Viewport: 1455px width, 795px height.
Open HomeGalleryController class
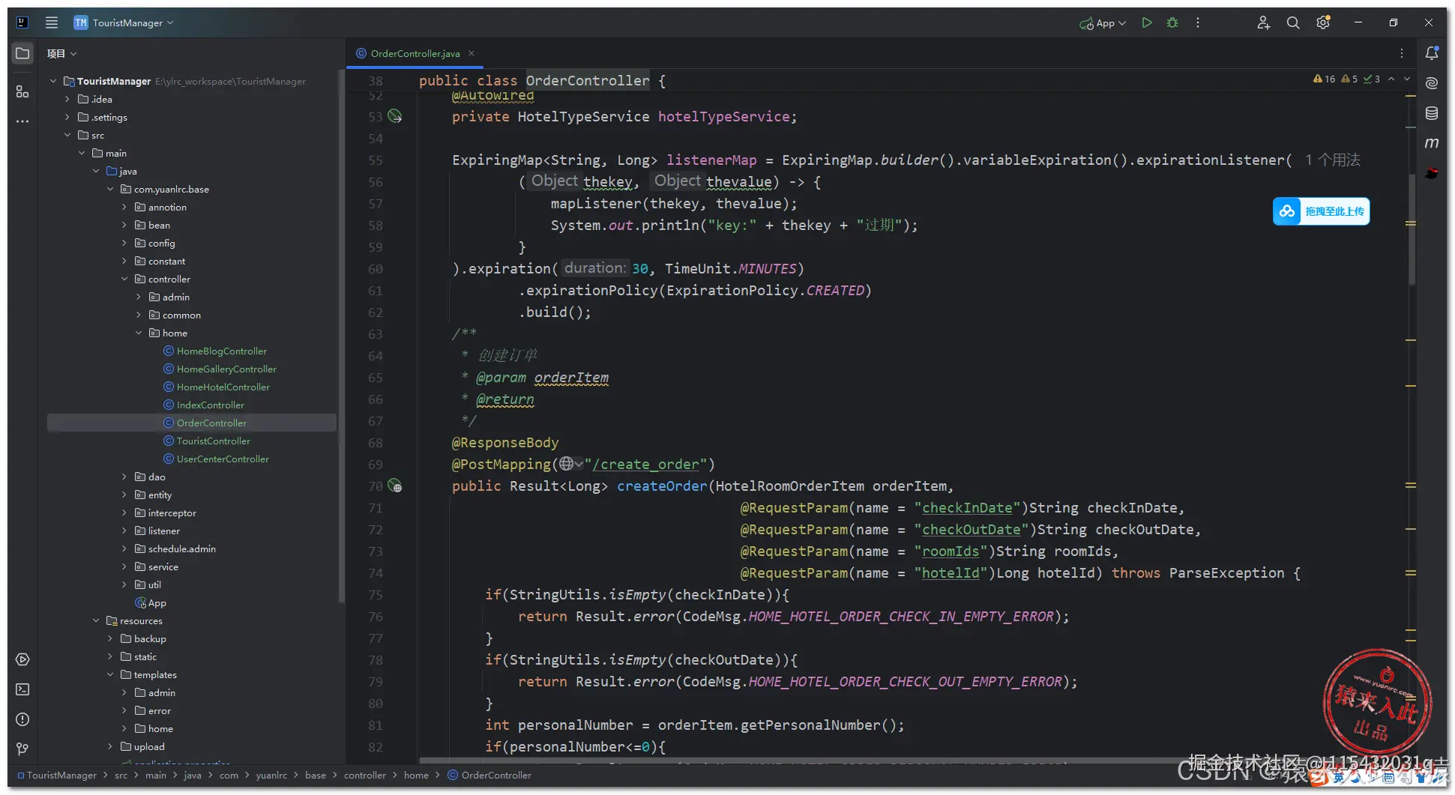(x=226, y=369)
